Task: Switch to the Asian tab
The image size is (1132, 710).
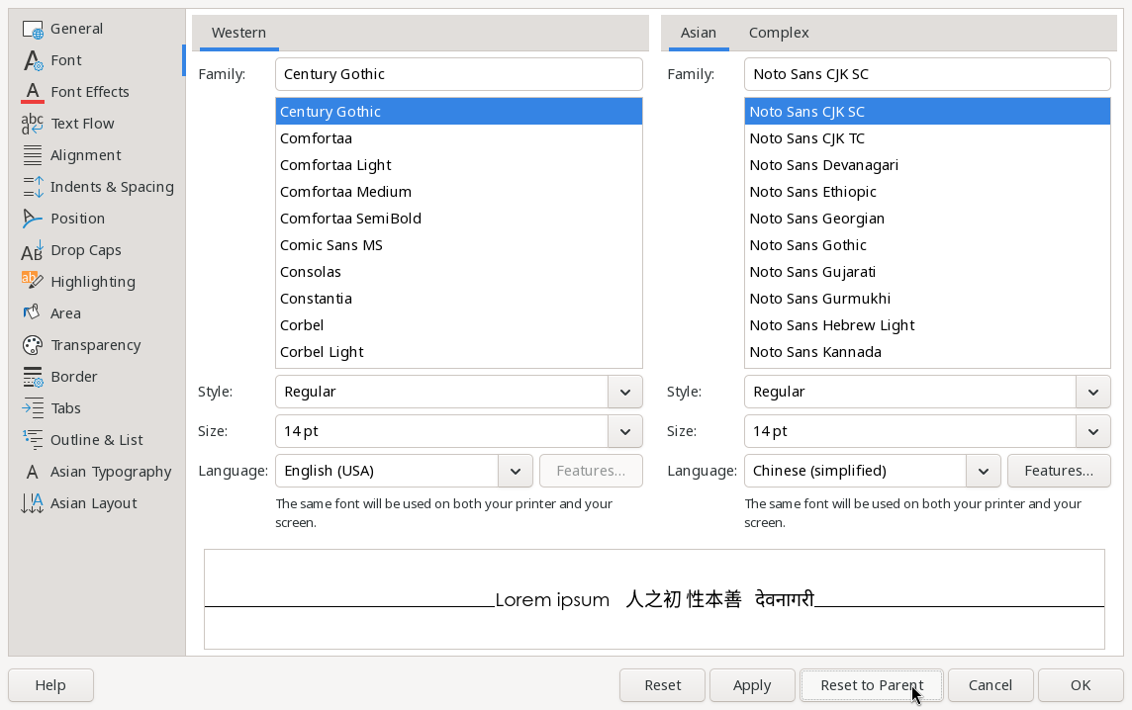Action: coord(699,34)
